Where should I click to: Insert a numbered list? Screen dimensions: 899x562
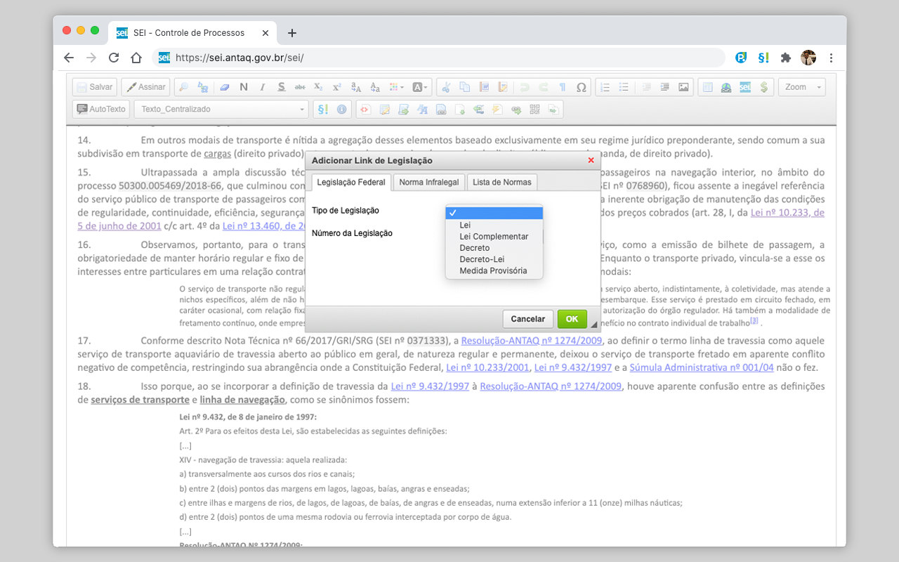coord(605,87)
